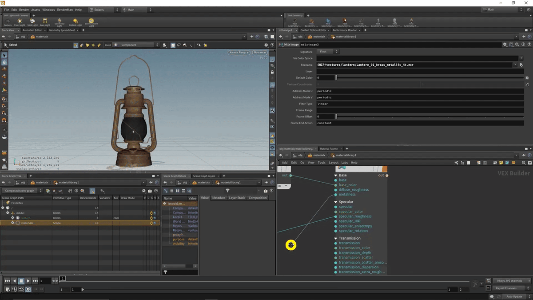Click the Scene Graph Details filter funnel icon
533x300 pixels.
(x=227, y=191)
